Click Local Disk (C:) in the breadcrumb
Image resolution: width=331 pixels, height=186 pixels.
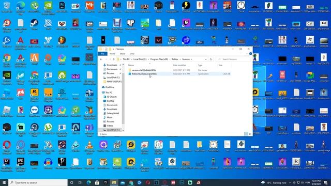point(140,59)
